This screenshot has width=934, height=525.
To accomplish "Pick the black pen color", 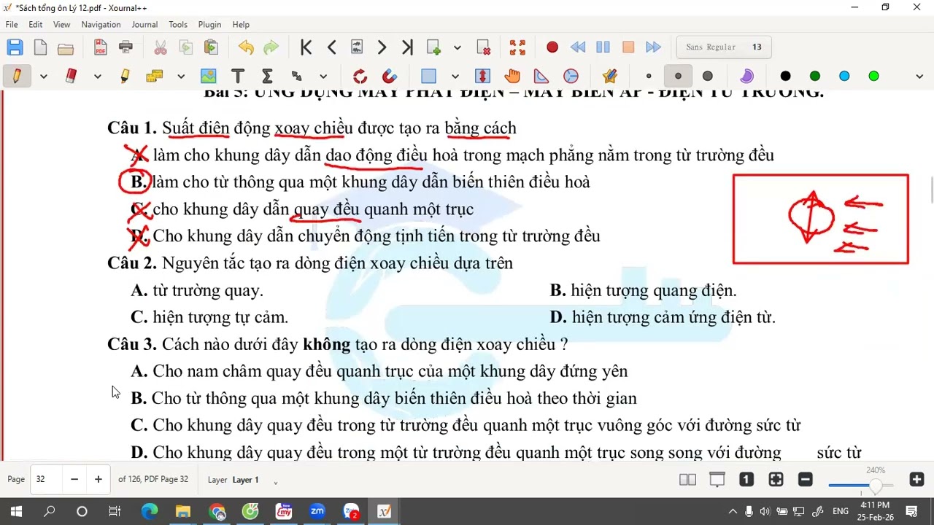I will [x=785, y=76].
